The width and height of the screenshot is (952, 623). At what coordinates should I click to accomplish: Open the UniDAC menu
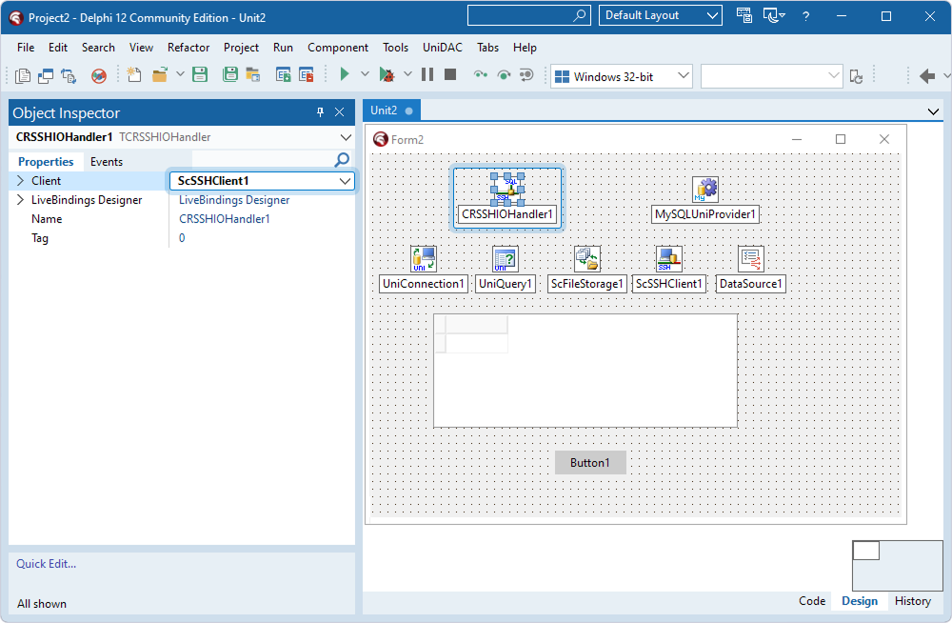pyautogui.click(x=443, y=48)
